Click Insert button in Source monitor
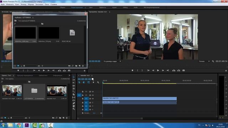The width and height of the screenshot is (228, 128). [59, 70]
